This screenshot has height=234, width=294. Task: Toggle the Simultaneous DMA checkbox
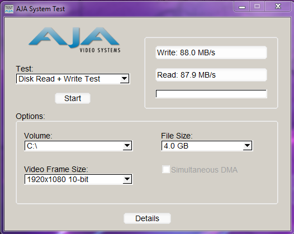point(166,169)
